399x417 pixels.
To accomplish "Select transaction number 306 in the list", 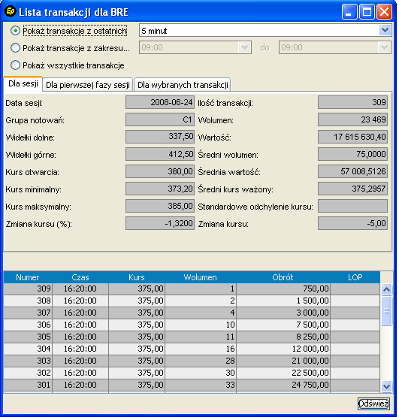I will (x=192, y=325).
